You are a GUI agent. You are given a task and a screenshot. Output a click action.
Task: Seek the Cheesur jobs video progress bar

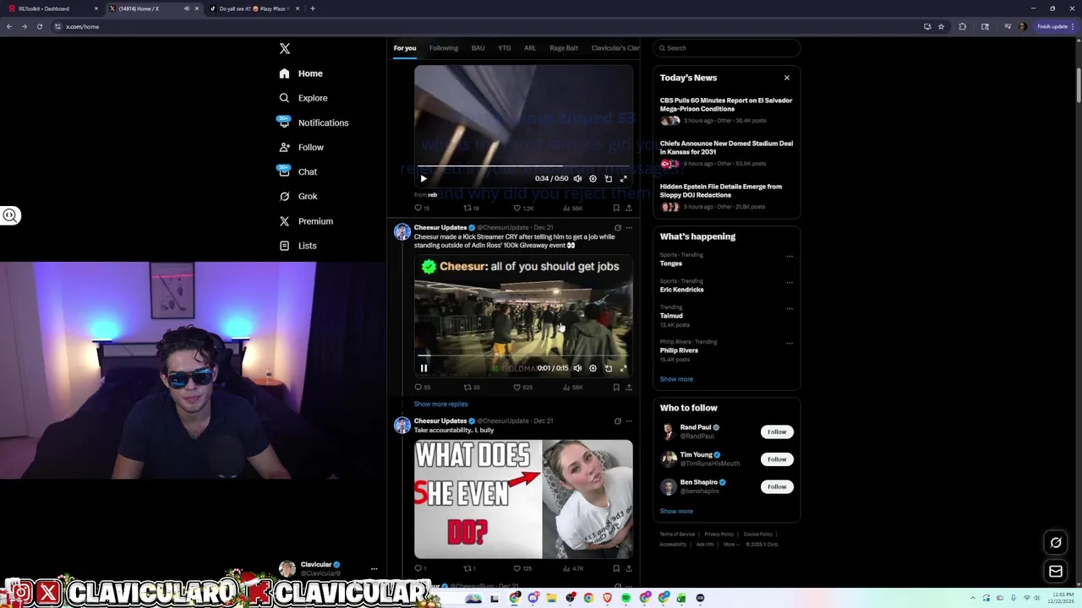[x=523, y=356]
